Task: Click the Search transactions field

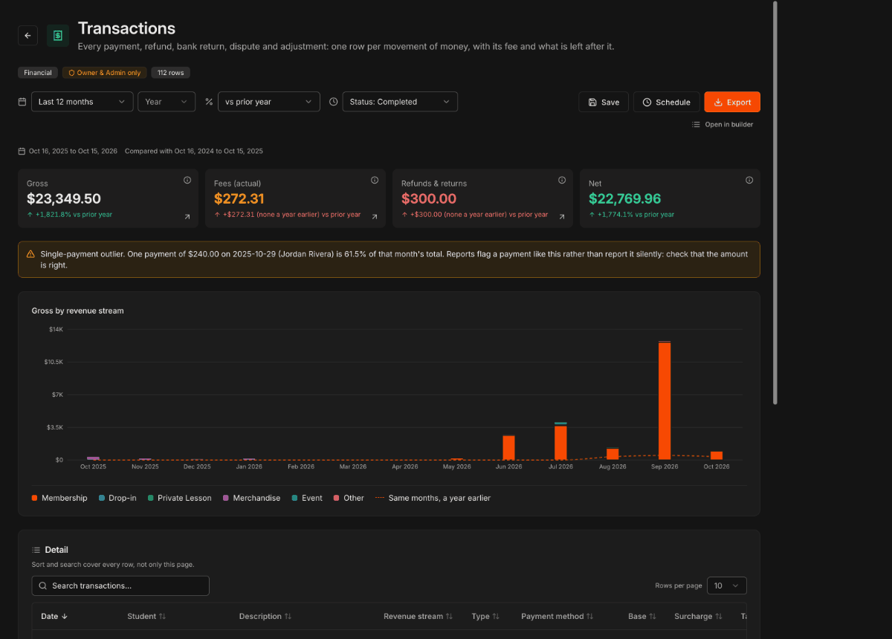Action: pyautogui.click(x=120, y=586)
